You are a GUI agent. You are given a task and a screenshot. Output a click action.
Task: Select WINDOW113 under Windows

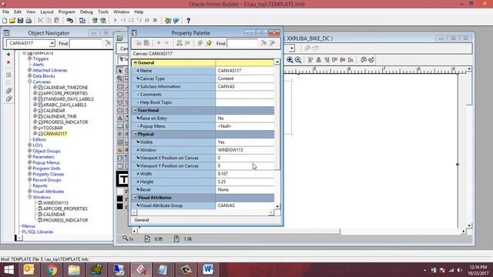[x=55, y=203]
